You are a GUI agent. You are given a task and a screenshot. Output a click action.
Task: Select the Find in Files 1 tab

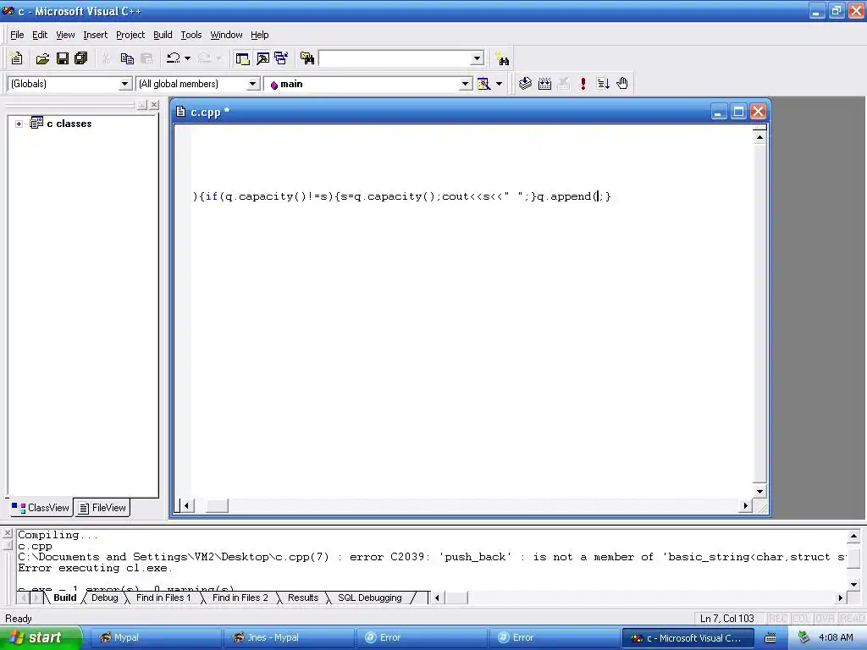163,598
